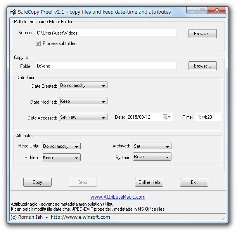Screen dimensions: 237x232
Task: Minimize the SafeCopy window
Action: (192, 10)
